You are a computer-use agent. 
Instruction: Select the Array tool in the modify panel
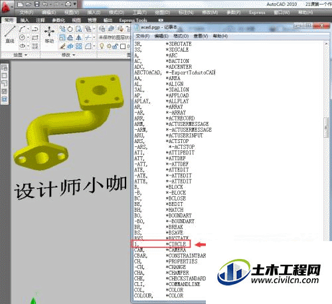[x=78, y=46]
